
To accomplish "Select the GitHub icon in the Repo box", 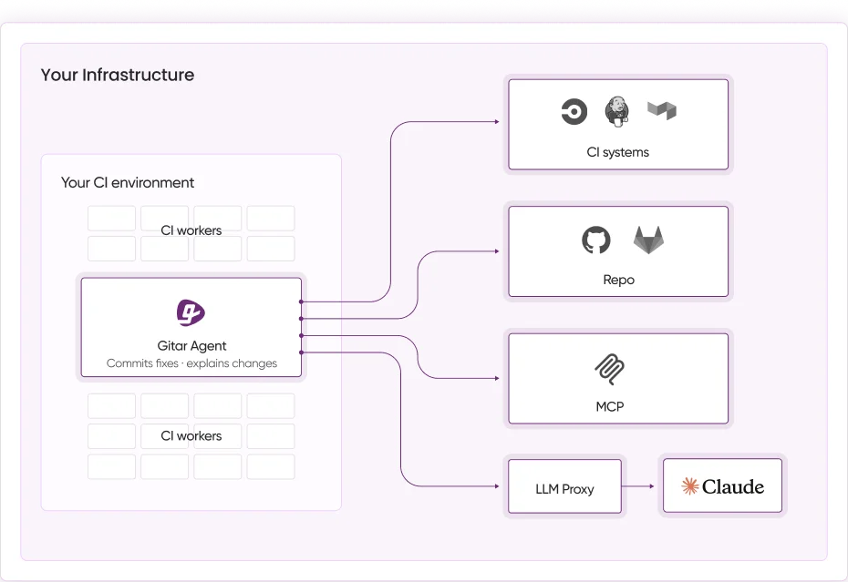I will tap(596, 239).
